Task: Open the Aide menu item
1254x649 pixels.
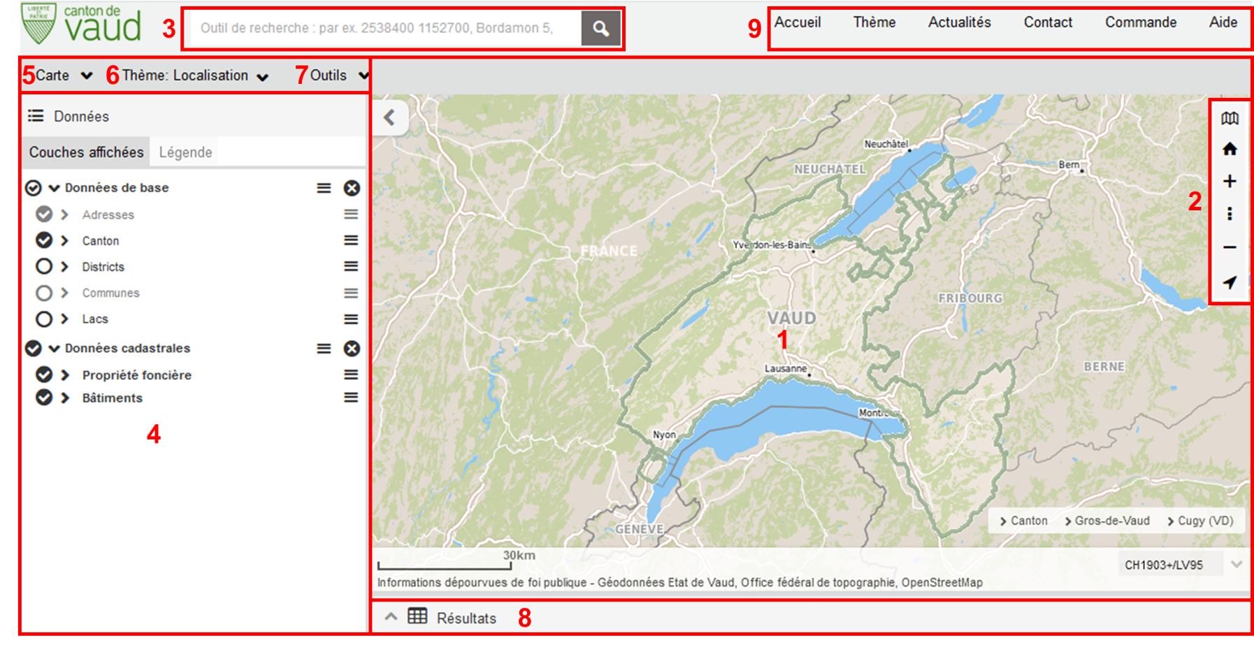Action: (1223, 22)
